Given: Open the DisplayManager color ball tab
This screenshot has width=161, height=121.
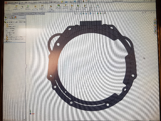Looking at the screenshot, I should [15, 17].
